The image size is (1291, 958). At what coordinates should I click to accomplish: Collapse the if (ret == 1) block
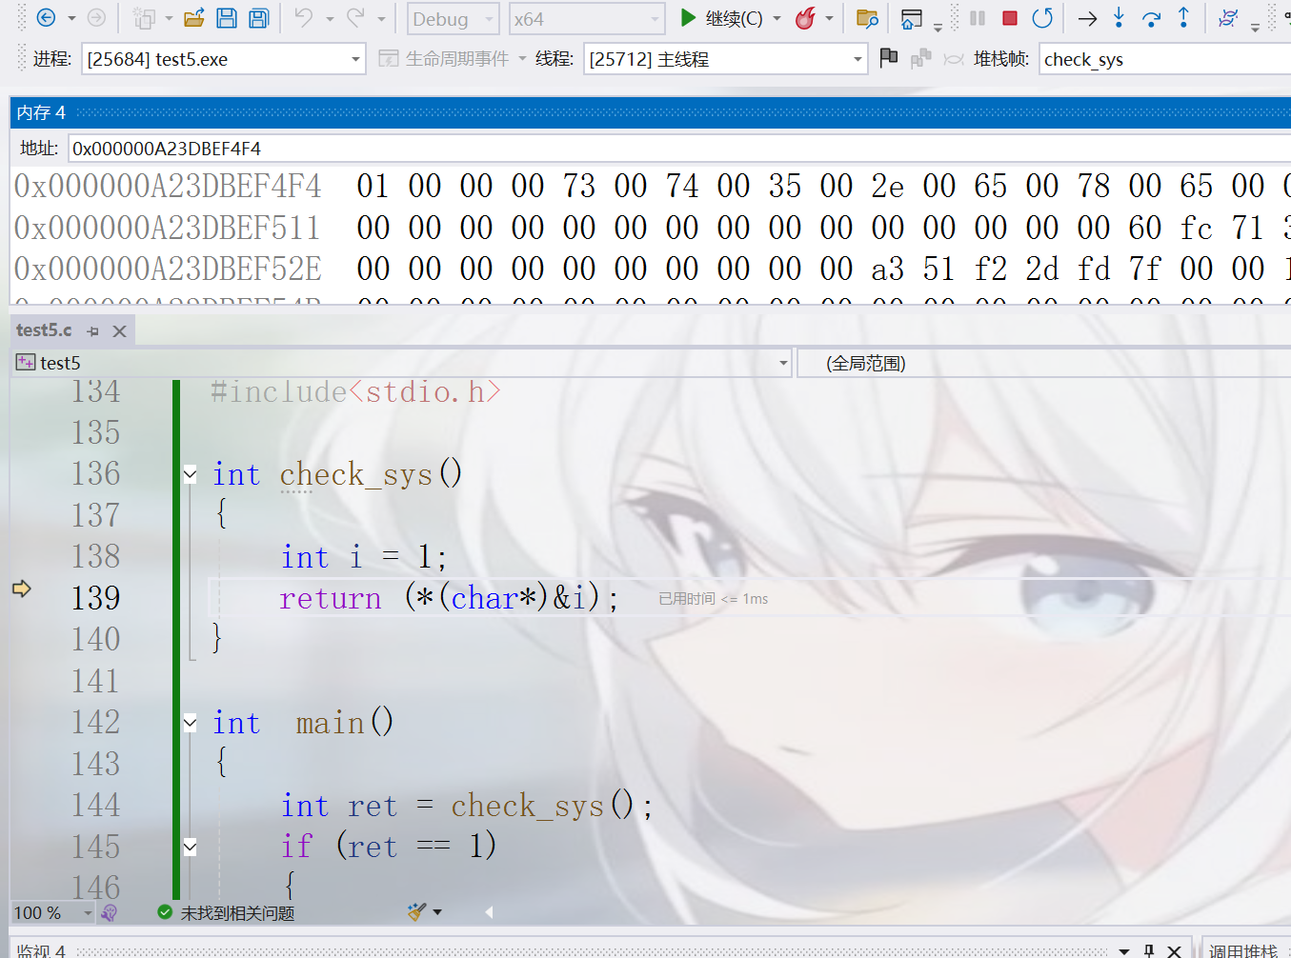(x=191, y=847)
